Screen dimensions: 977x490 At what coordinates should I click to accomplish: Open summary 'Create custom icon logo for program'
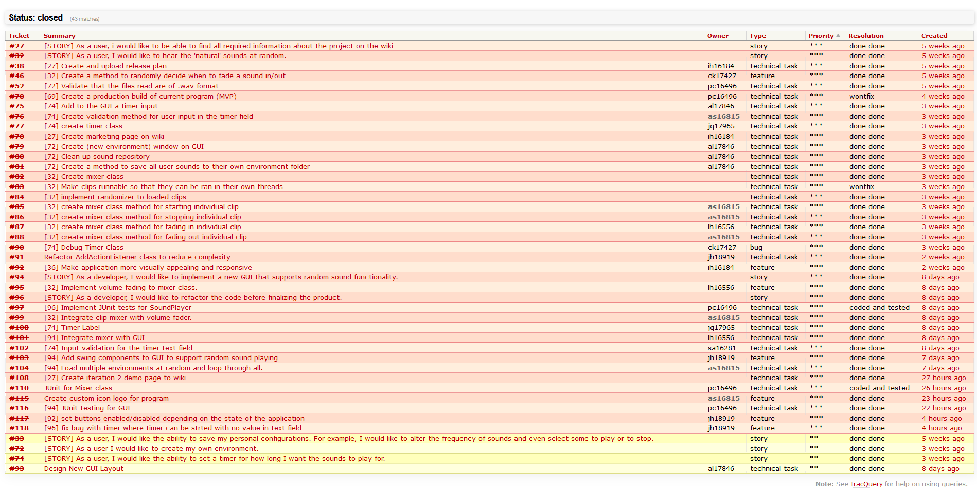[106, 398]
